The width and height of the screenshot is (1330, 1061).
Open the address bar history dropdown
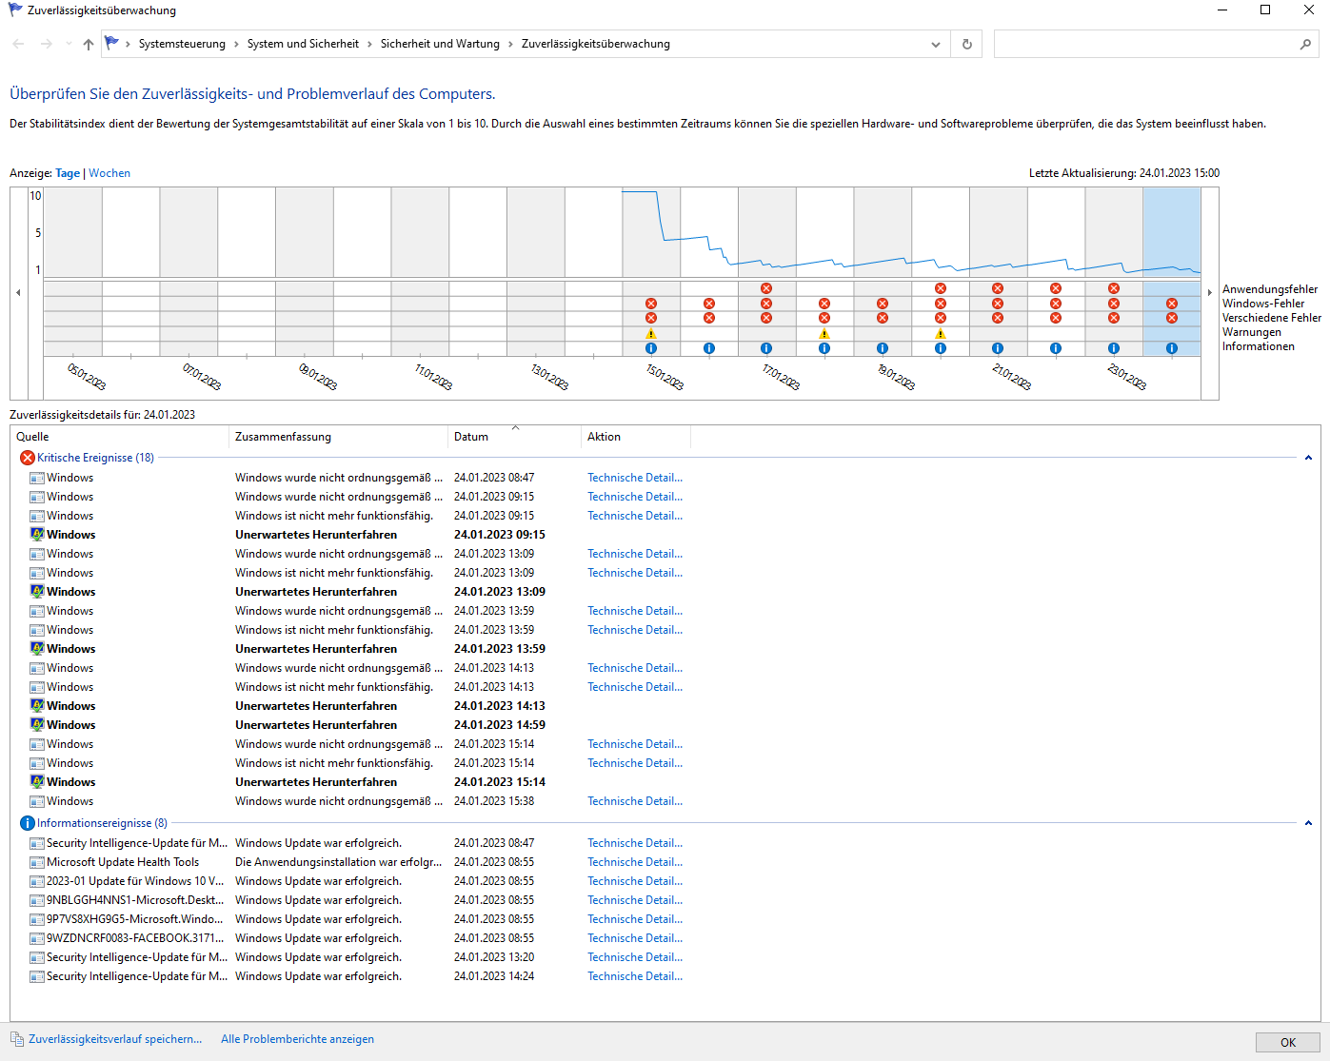[936, 44]
